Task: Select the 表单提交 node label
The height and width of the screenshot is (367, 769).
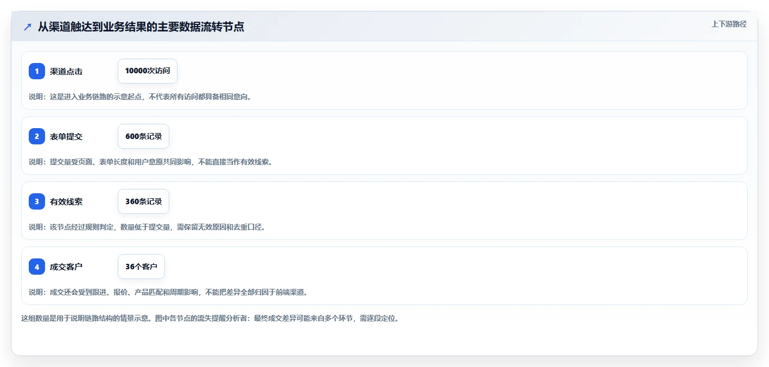Action: 66,136
